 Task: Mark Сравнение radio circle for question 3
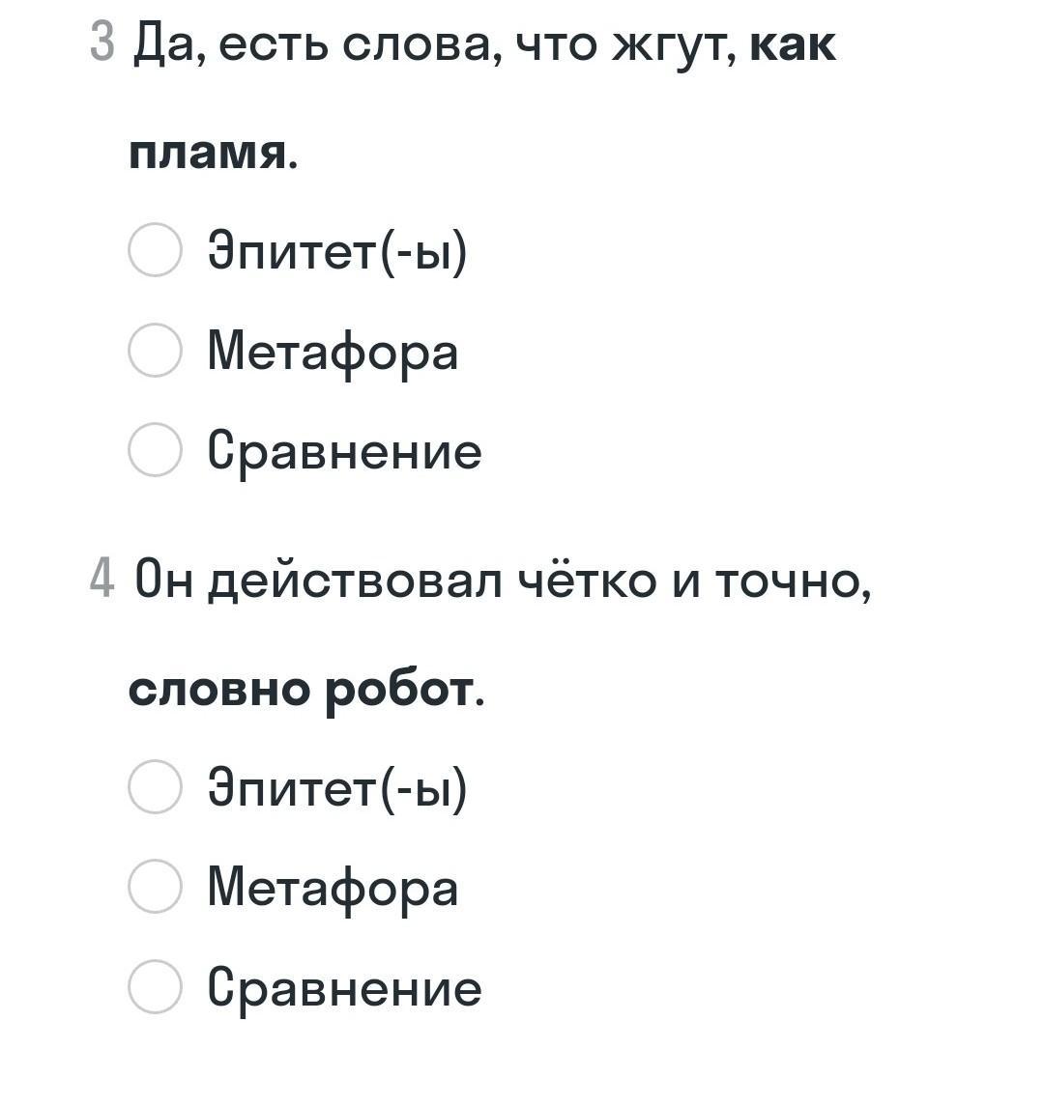point(155,450)
